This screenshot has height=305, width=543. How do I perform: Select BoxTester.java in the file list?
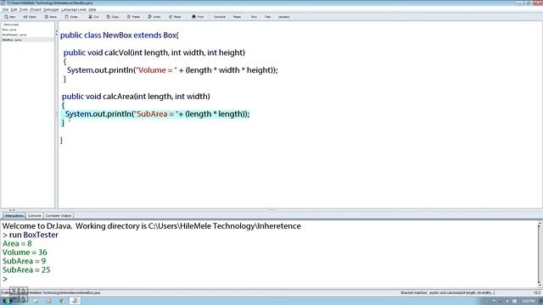[x=14, y=35]
